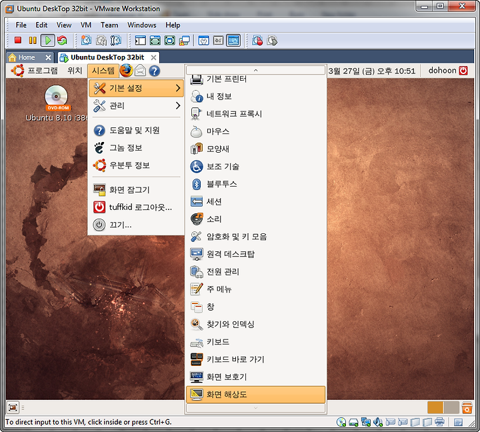This screenshot has height=432, width=480.
Task: Launch Firefox from the Ubuntu panel
Action: (126, 71)
